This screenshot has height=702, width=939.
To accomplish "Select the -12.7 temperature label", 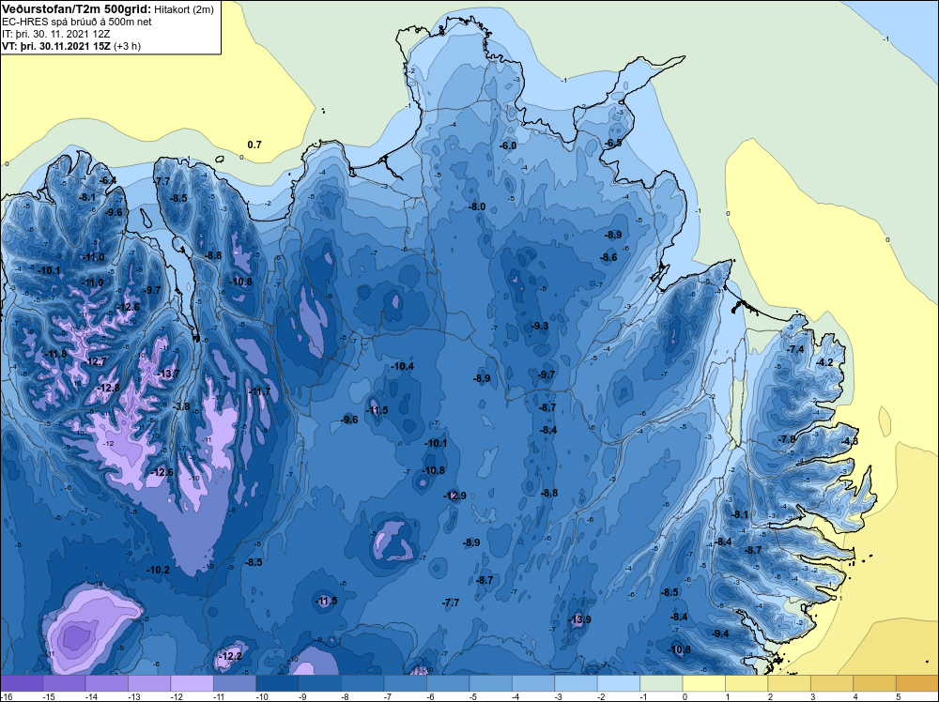I will (96, 362).
